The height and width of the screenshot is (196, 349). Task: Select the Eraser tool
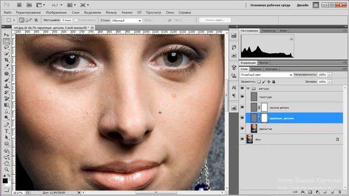[x=7, y=99]
